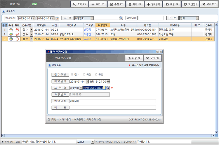Click green edit icon in row 2
Image resolution: width=219 pixels, height=145 pixels.
(11, 34)
